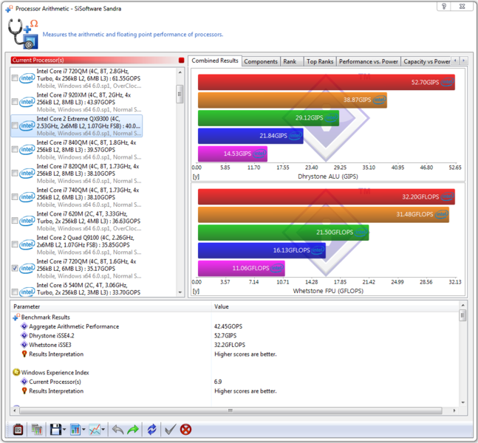Image resolution: width=478 pixels, height=443 pixels.
Task: Click the blue refresh arrows icon
Action: 151,430
